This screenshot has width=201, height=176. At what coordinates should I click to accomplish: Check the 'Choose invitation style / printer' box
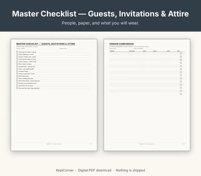coord(17,57)
